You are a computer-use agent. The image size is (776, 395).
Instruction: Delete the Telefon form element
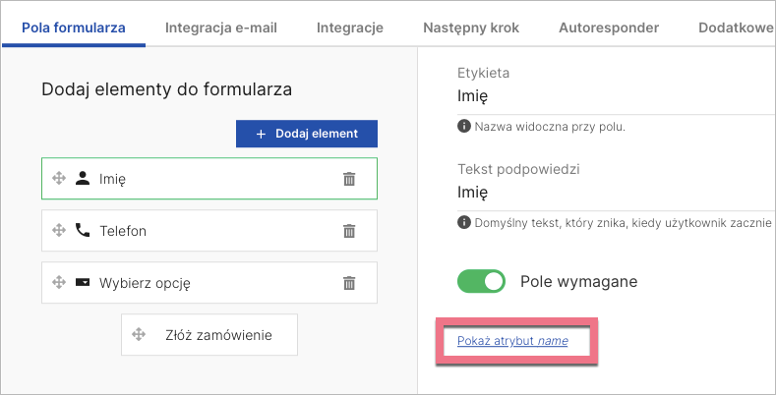[x=348, y=231]
